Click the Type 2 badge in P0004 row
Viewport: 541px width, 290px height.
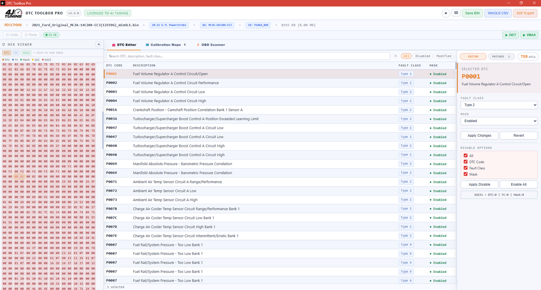pos(406,101)
